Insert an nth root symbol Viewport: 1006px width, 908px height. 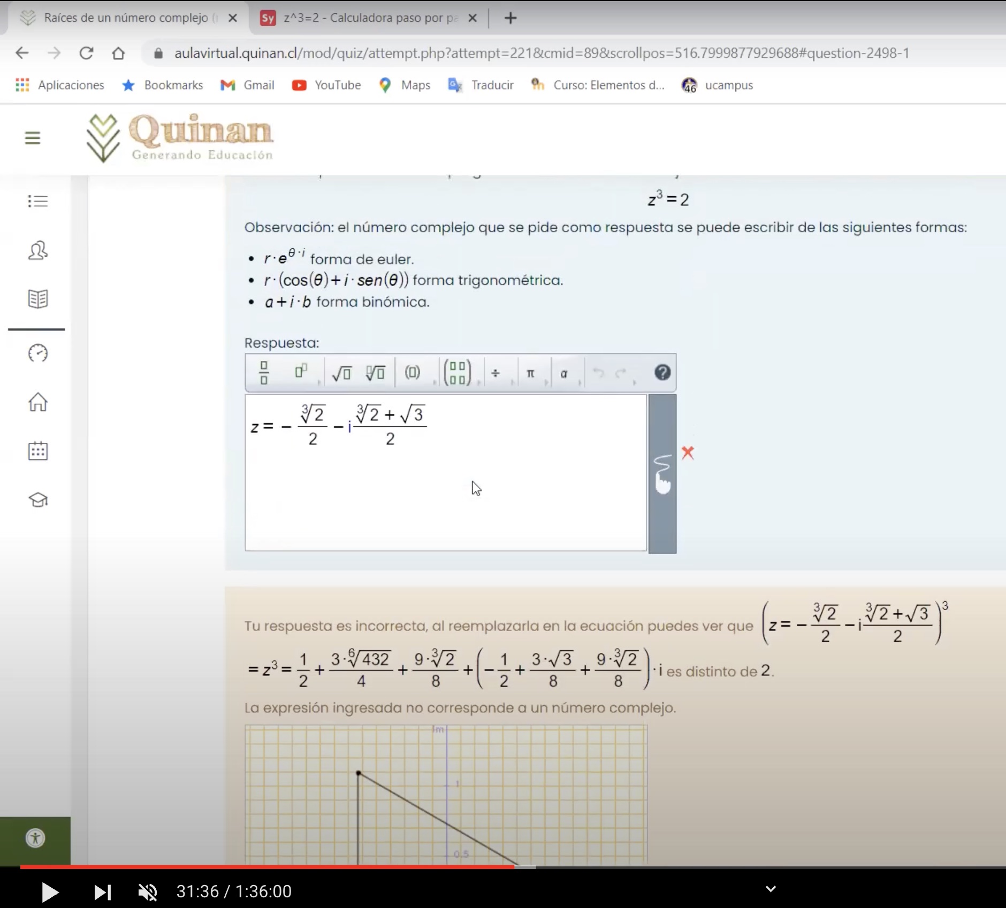pyautogui.click(x=375, y=373)
